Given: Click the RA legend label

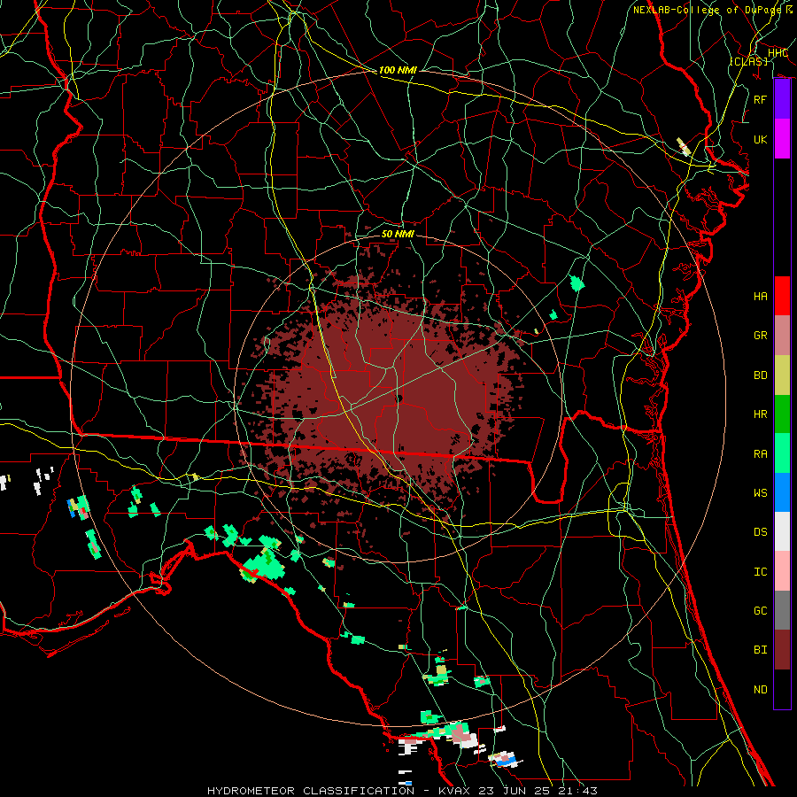Looking at the screenshot, I should (x=761, y=453).
